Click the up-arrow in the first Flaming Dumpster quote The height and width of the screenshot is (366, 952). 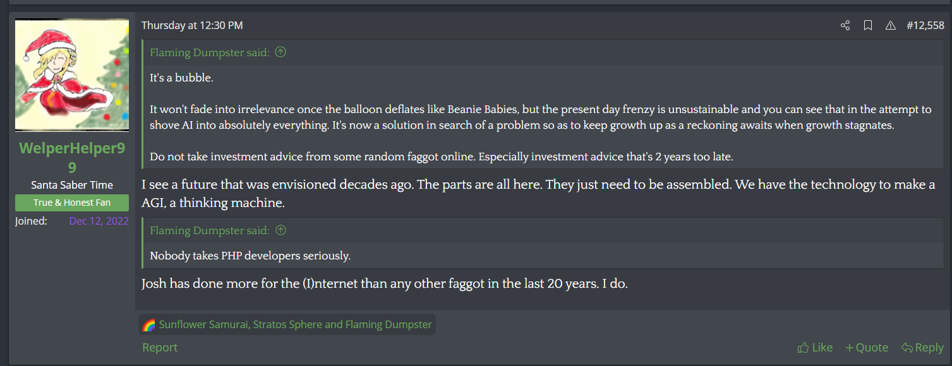(280, 52)
